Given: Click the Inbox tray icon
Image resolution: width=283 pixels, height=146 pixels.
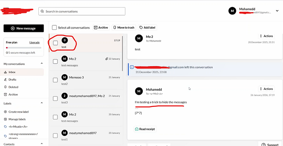Looking at the screenshot, I should [x=5, y=72].
